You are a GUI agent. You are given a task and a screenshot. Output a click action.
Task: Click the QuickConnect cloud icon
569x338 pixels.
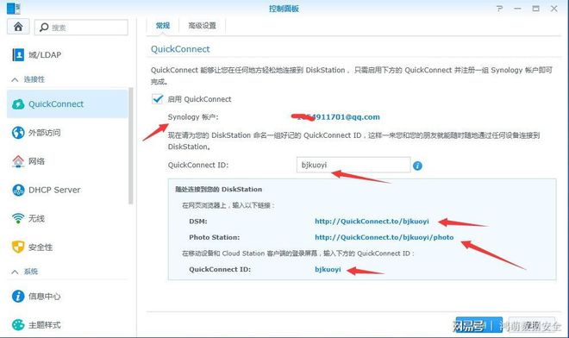pyautogui.click(x=18, y=104)
